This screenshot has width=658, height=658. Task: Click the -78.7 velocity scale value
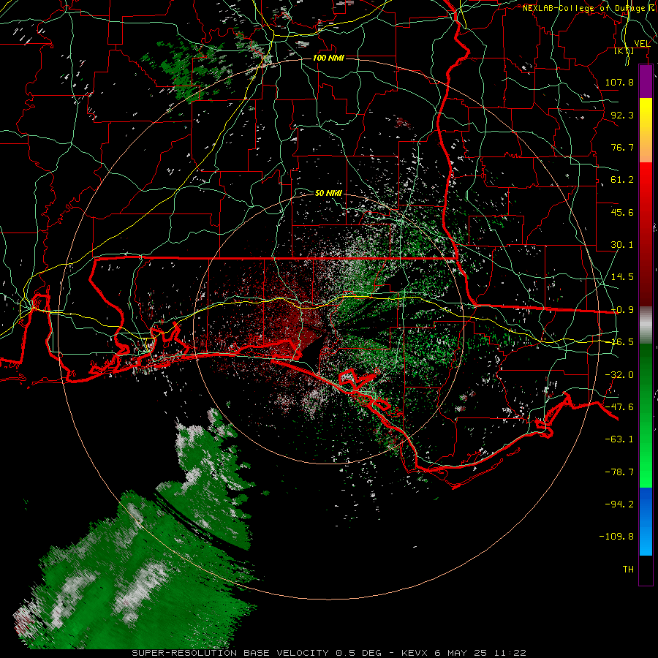click(x=619, y=472)
